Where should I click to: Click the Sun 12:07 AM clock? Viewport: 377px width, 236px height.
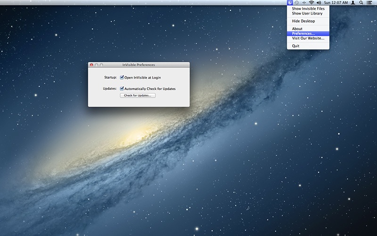click(x=335, y=3)
